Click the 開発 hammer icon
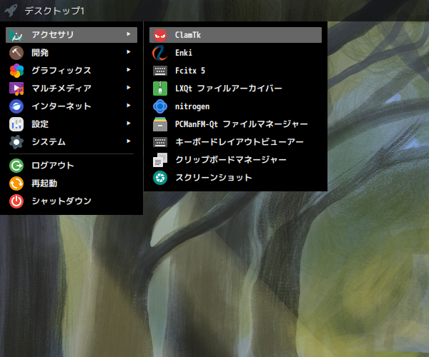The width and height of the screenshot is (429, 357). 16,53
